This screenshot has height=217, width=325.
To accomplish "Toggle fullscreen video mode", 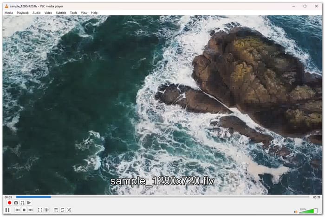I will [40, 210].
